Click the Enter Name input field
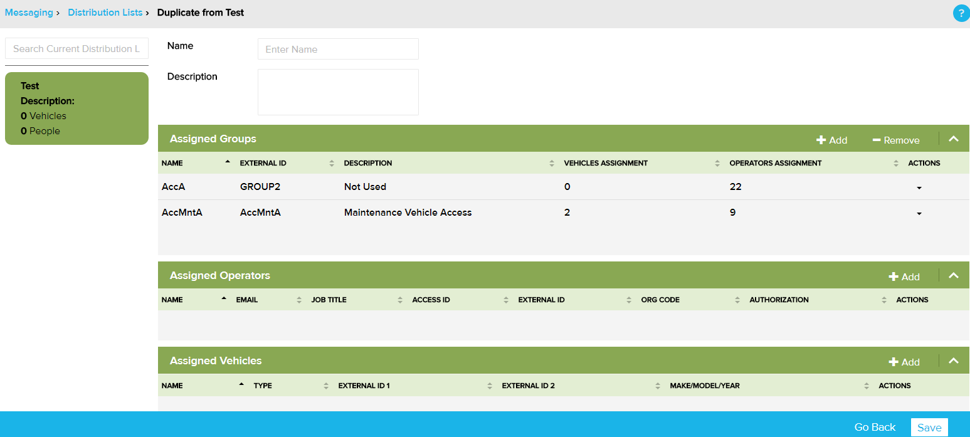The image size is (970, 437). tap(338, 49)
